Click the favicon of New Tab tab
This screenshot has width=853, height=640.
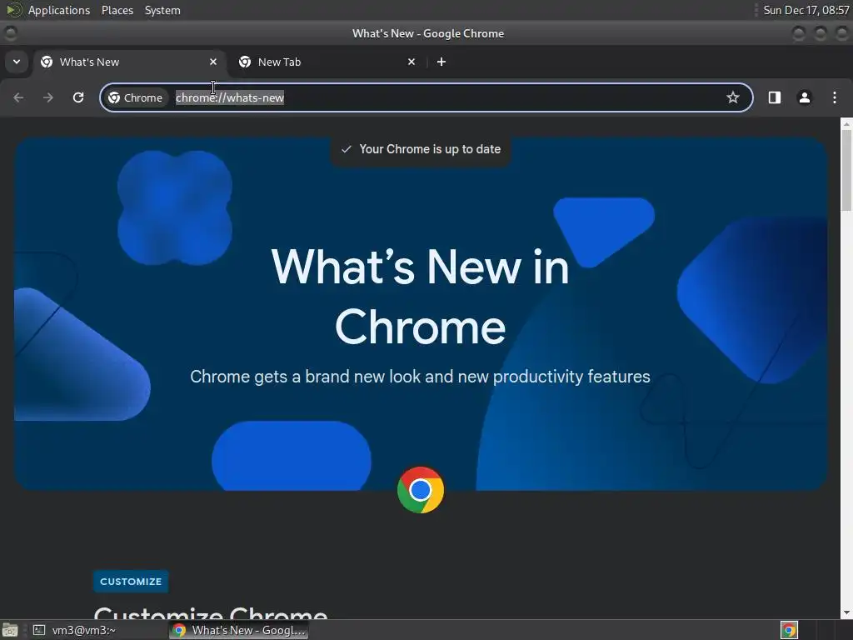[x=245, y=62]
